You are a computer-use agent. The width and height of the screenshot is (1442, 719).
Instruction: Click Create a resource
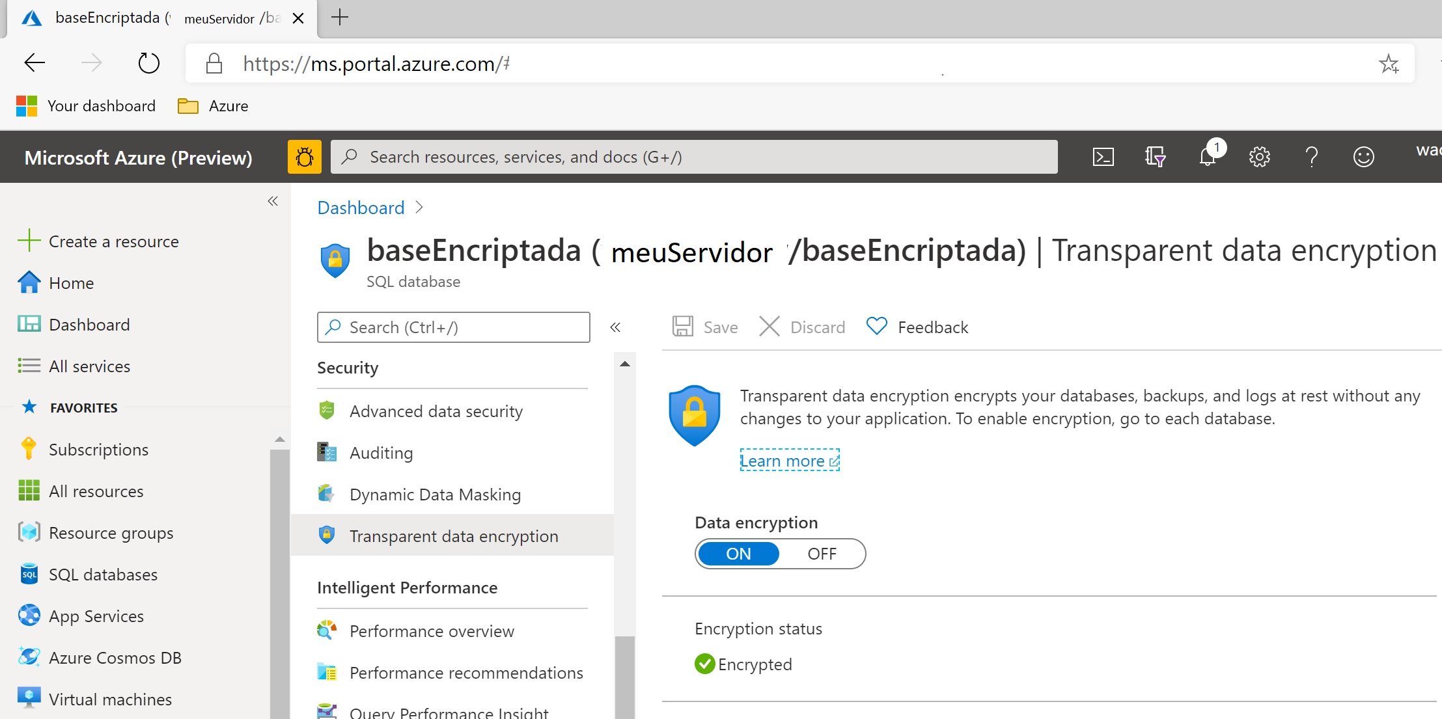pos(98,241)
